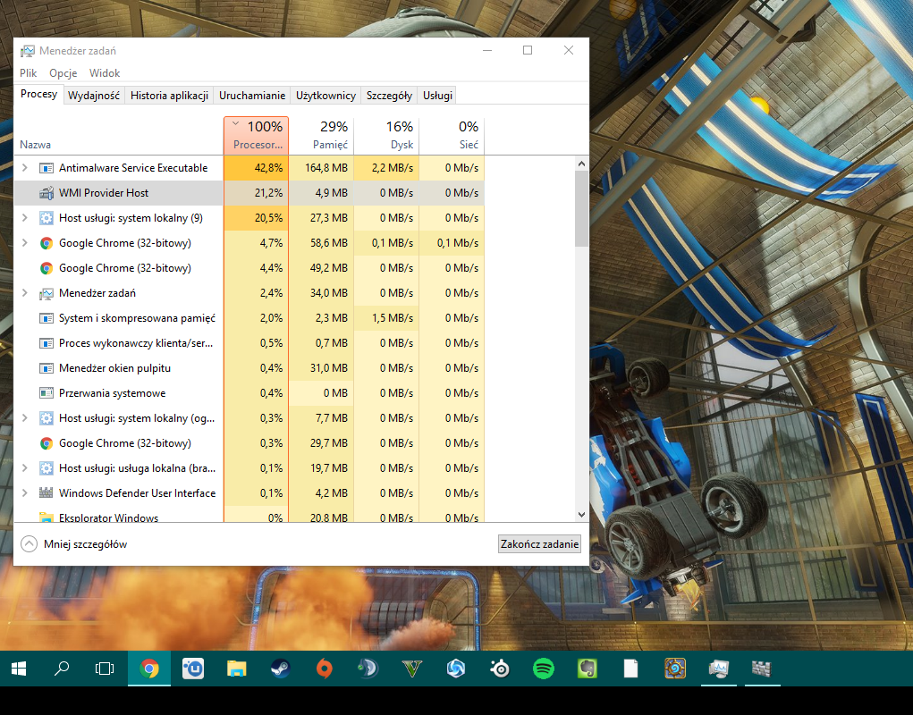Expand the Google Chrome process using 58,6 MB
This screenshot has width=913, height=715.
(24, 242)
